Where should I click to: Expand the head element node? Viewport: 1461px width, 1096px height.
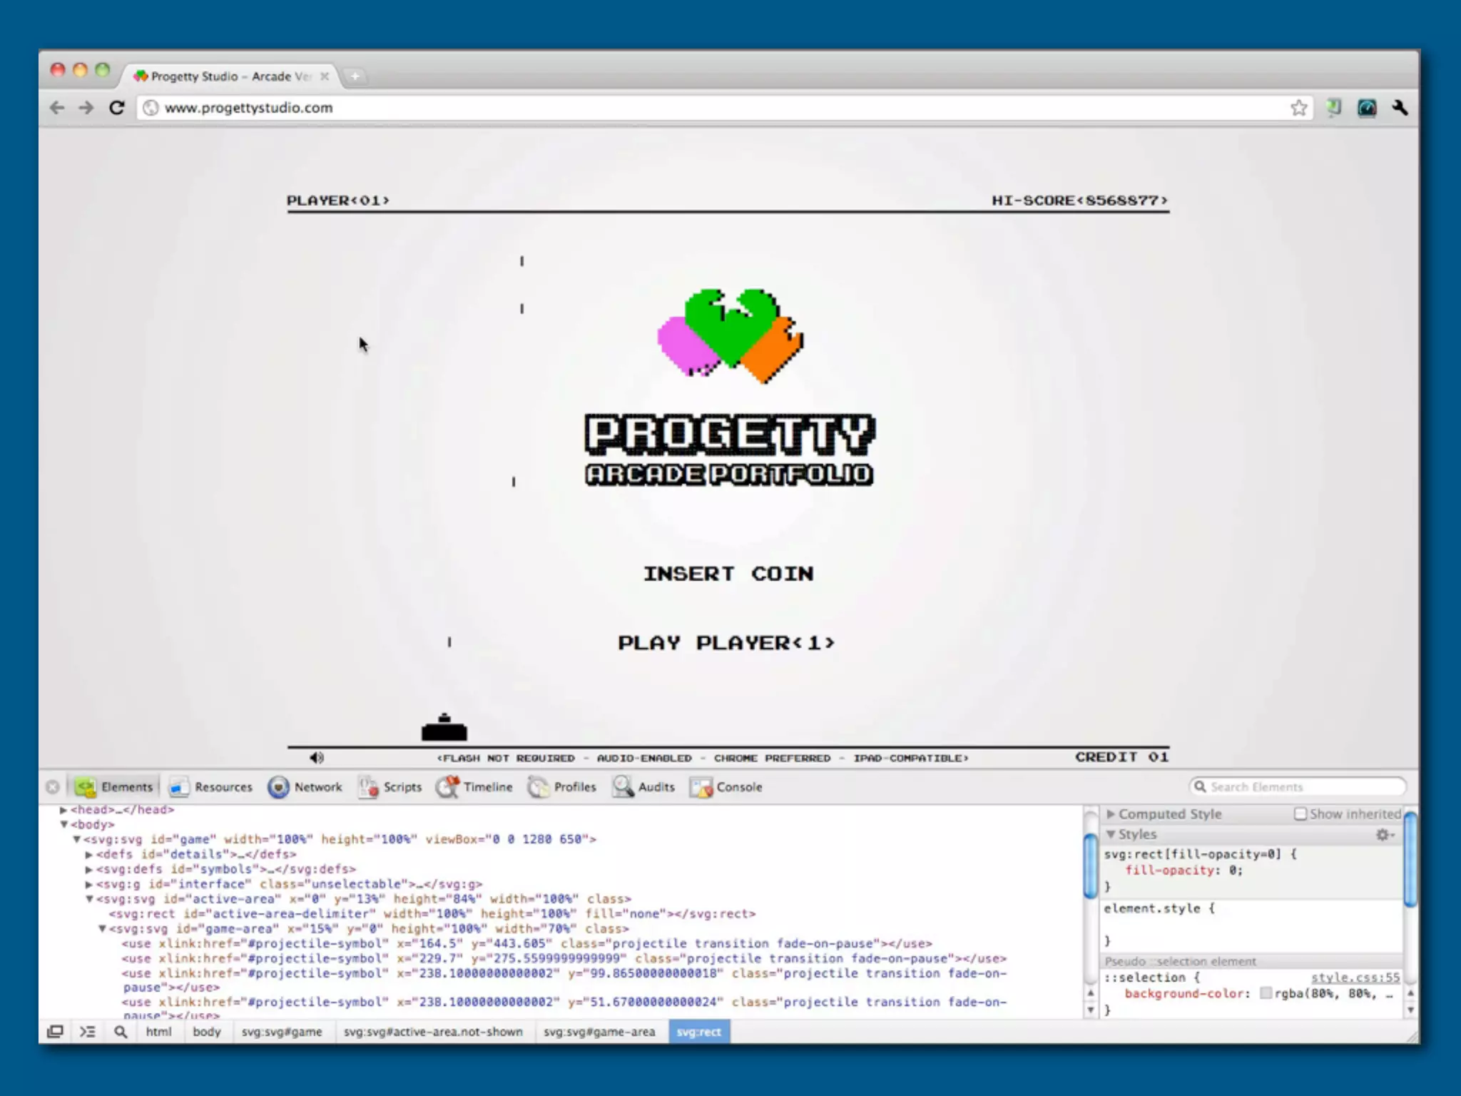point(63,810)
